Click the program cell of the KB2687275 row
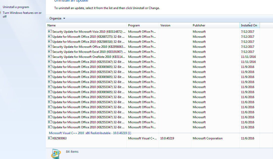 pos(142,37)
